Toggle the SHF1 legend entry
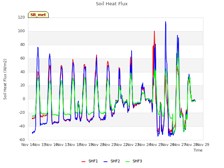The width and height of the screenshot is (224, 168). [90, 161]
